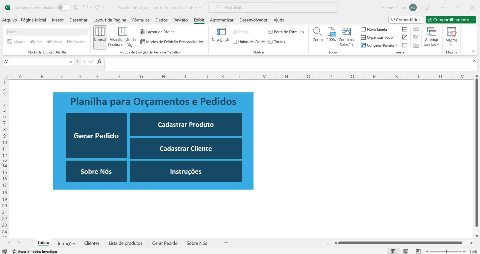
Task: Click the macro recording icon in status bar
Action: [x=5, y=252]
